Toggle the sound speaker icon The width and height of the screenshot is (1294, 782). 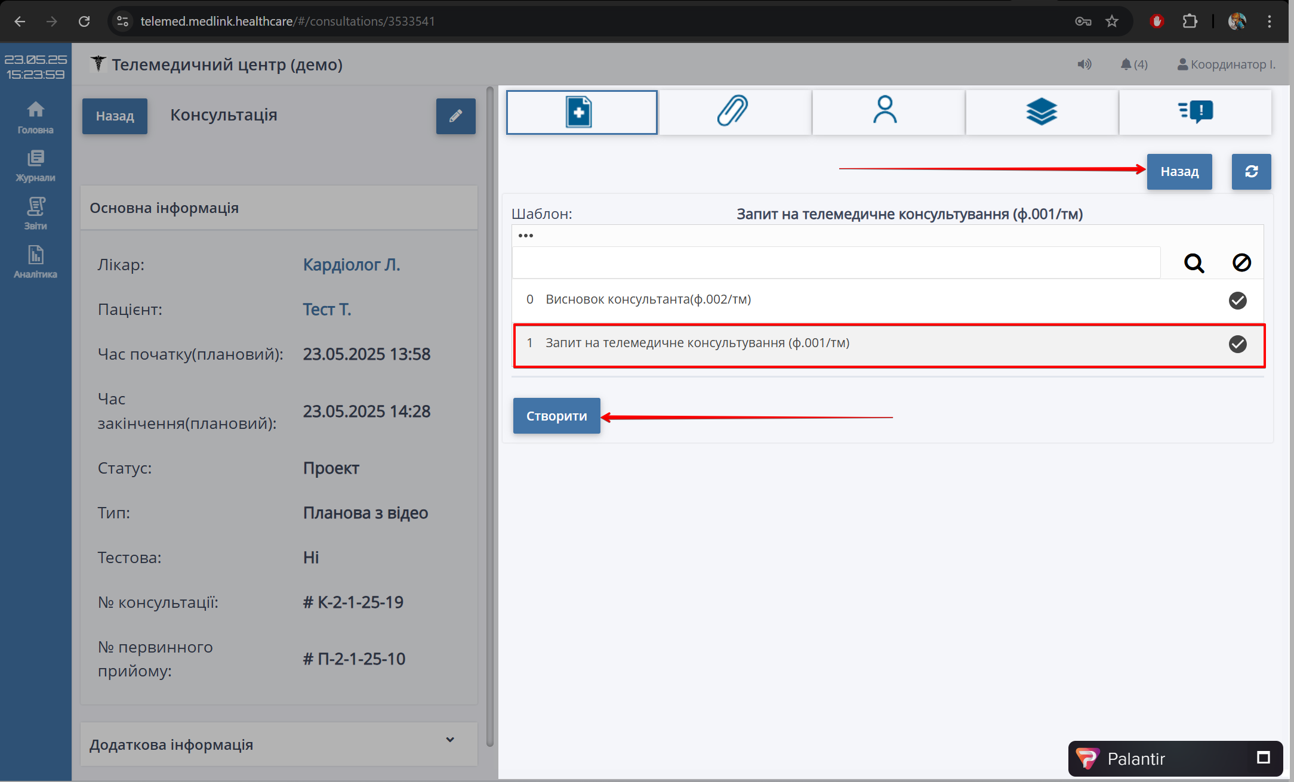point(1084,64)
